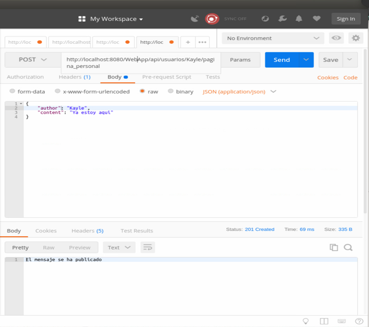Screen dimensions: 369x327
Task: Click the SYNC OFF label
Action: tap(235, 19)
